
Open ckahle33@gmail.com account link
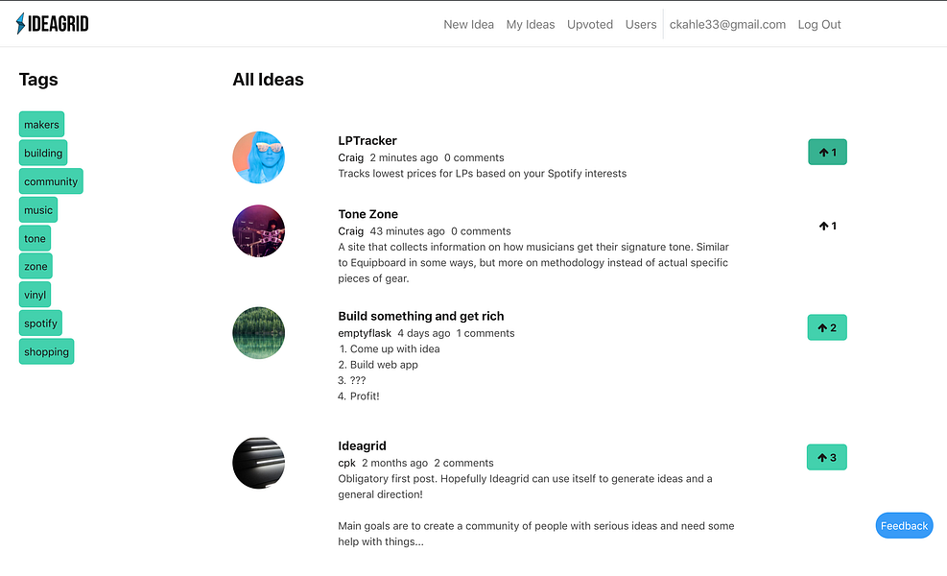[x=727, y=25]
